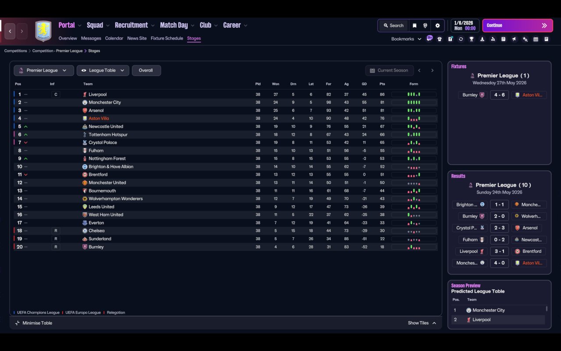
Task: Expand the Club menu chevron
Action: [216, 25]
